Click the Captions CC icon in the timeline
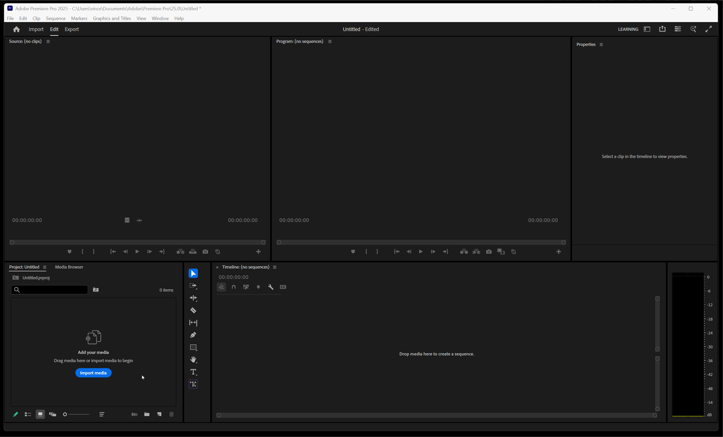The height and width of the screenshot is (437, 723). click(283, 287)
